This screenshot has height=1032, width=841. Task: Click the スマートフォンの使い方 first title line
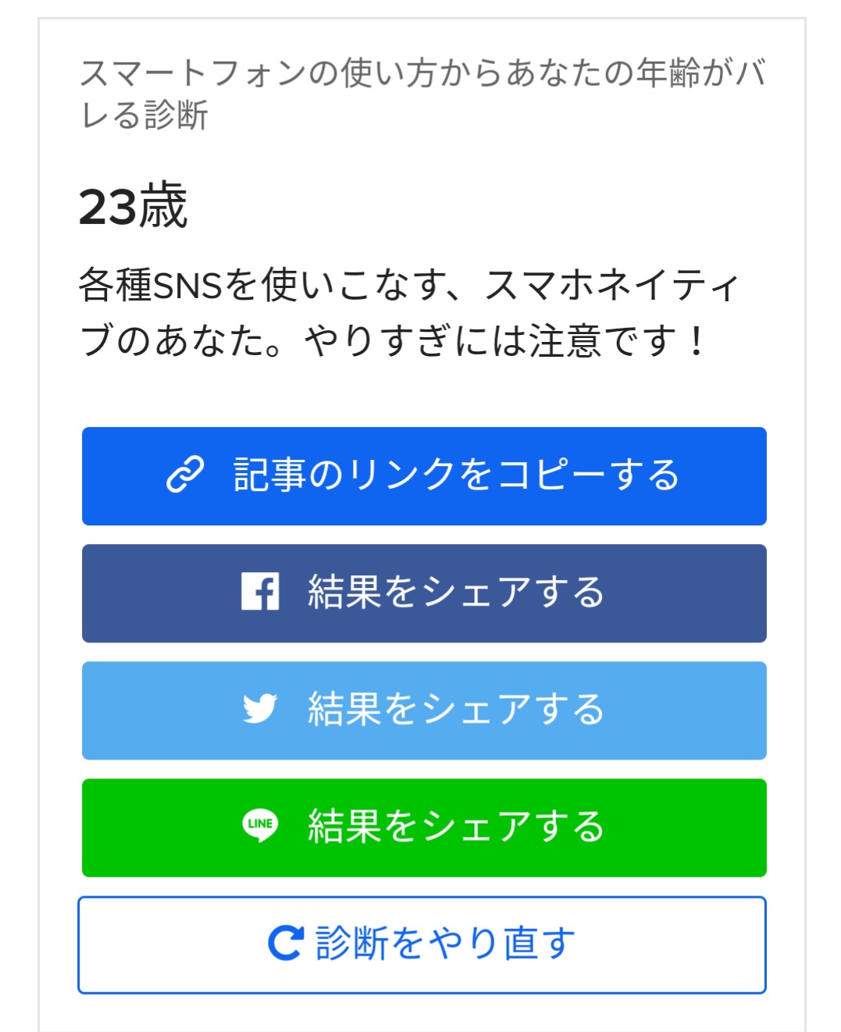tap(422, 73)
